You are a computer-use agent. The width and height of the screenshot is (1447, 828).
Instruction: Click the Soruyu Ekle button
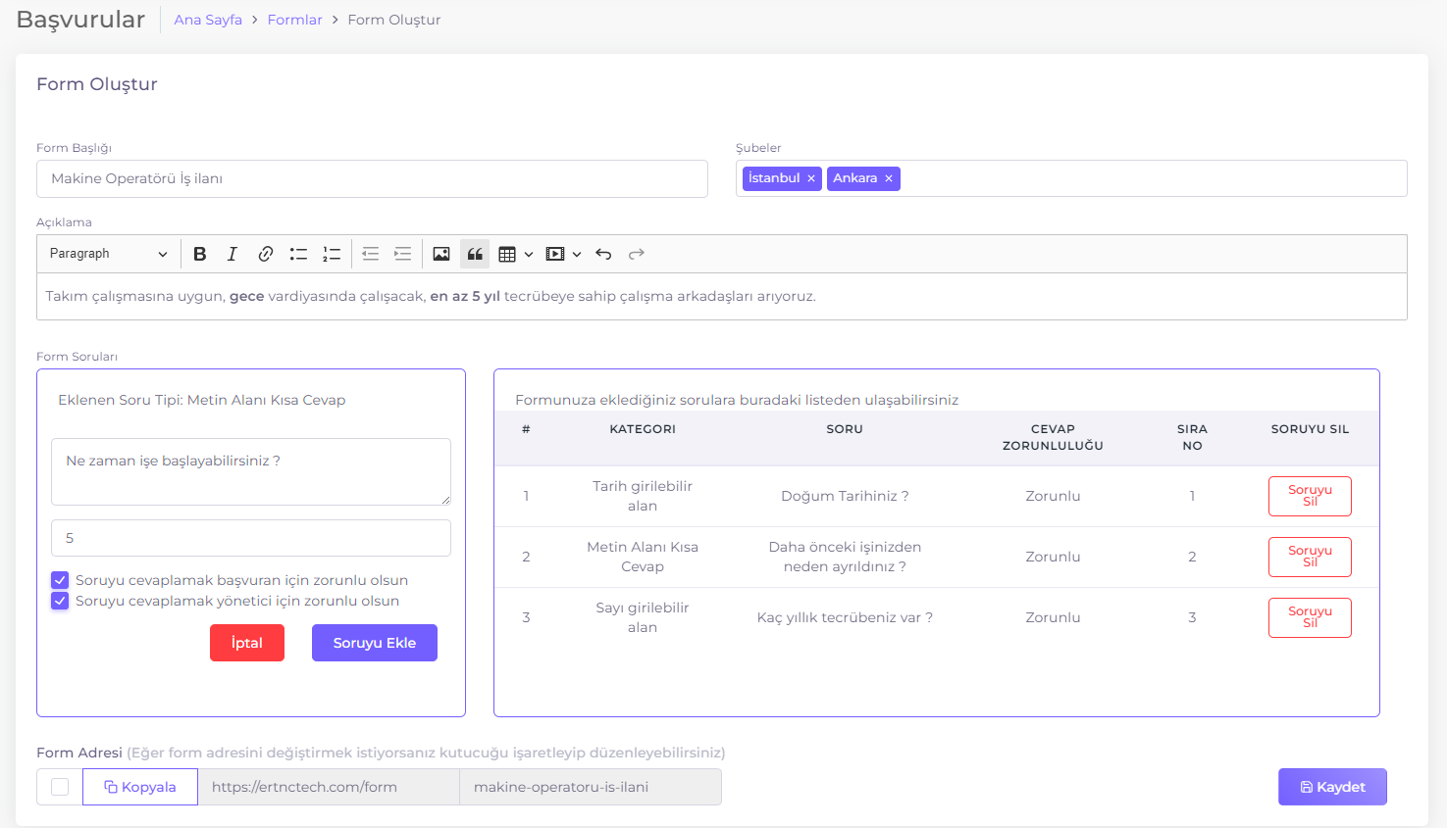point(374,643)
